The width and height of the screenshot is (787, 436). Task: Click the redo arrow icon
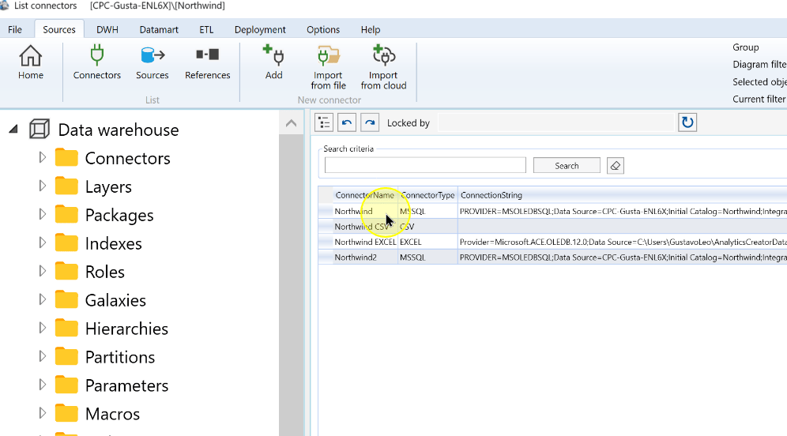coord(370,122)
